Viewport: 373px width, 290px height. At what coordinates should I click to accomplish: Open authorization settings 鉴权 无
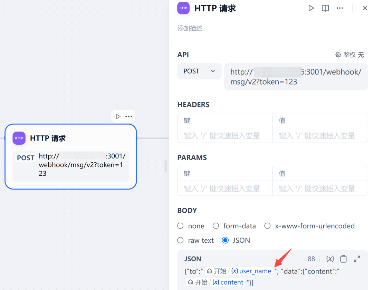(x=350, y=55)
